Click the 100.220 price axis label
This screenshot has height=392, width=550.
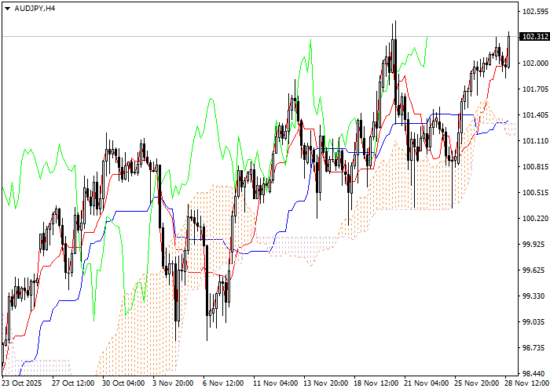tap(535, 219)
